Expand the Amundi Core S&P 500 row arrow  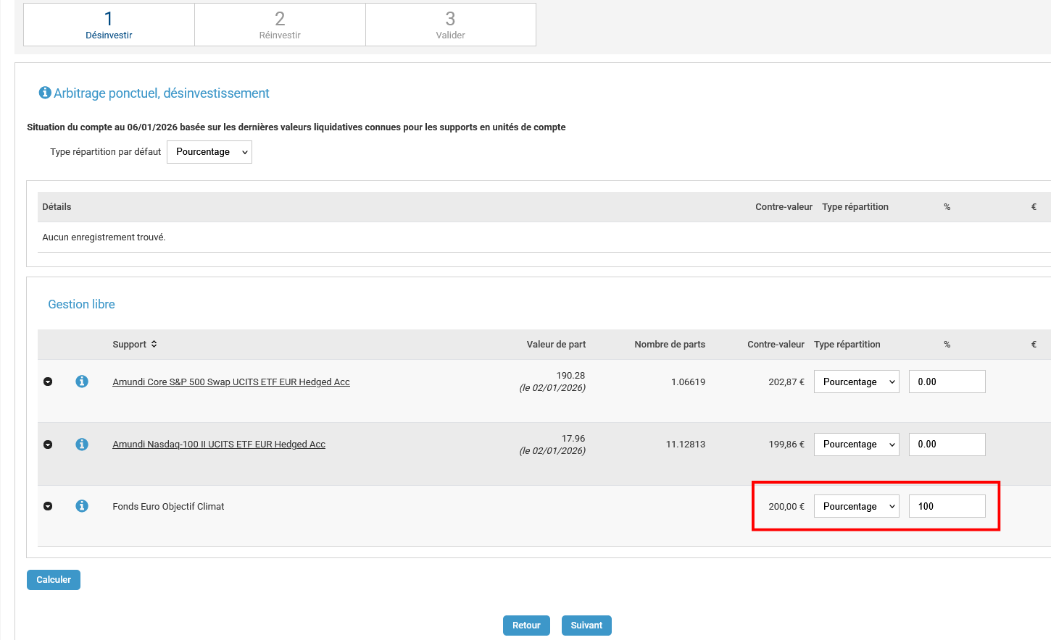point(48,382)
